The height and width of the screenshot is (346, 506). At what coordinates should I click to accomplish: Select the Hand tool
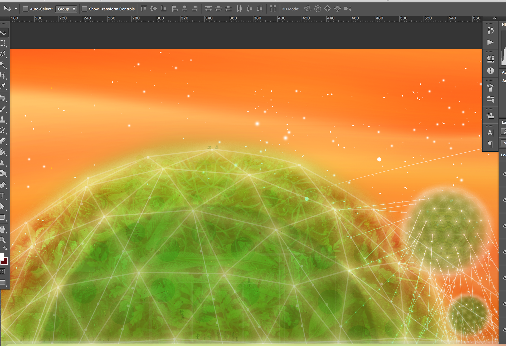coord(3,229)
